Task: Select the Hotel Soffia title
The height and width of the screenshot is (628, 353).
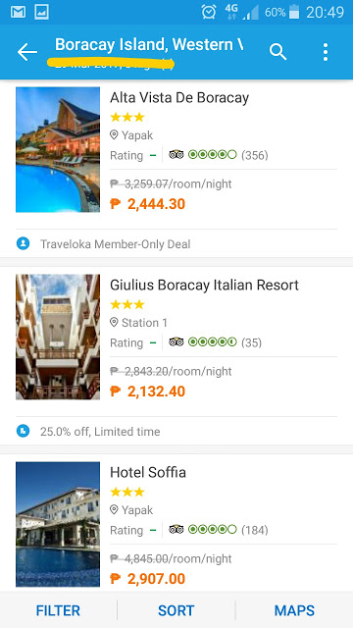Action: [148, 473]
